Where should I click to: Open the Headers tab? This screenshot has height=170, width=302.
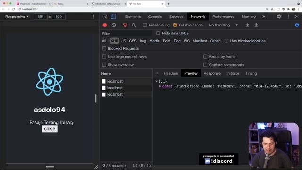(x=171, y=73)
